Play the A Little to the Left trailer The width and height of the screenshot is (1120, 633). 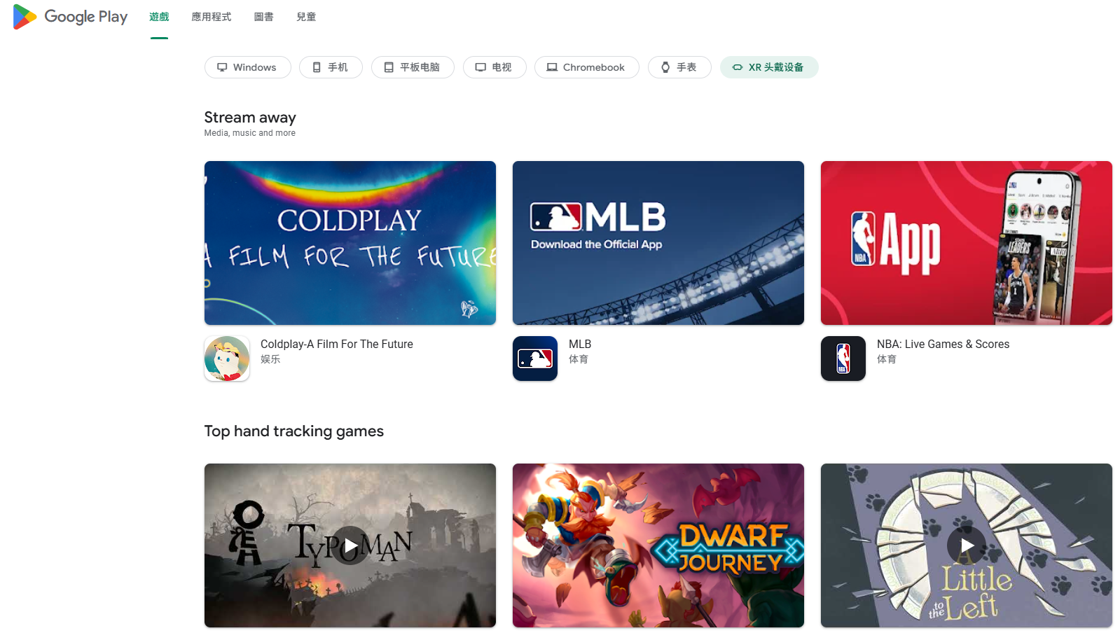967,545
